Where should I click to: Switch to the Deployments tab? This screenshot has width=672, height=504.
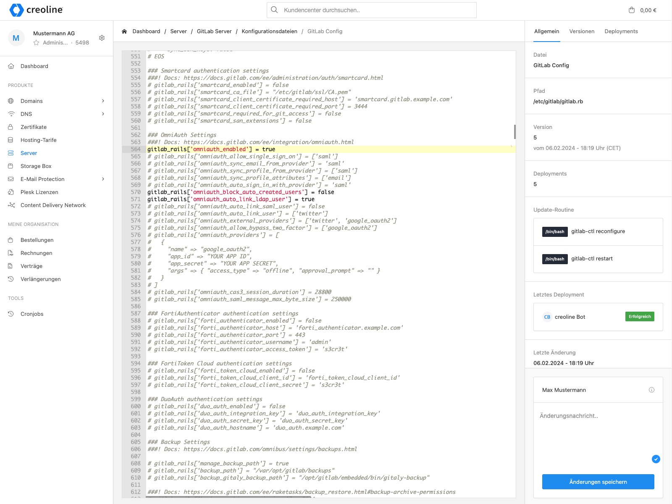pos(621,31)
